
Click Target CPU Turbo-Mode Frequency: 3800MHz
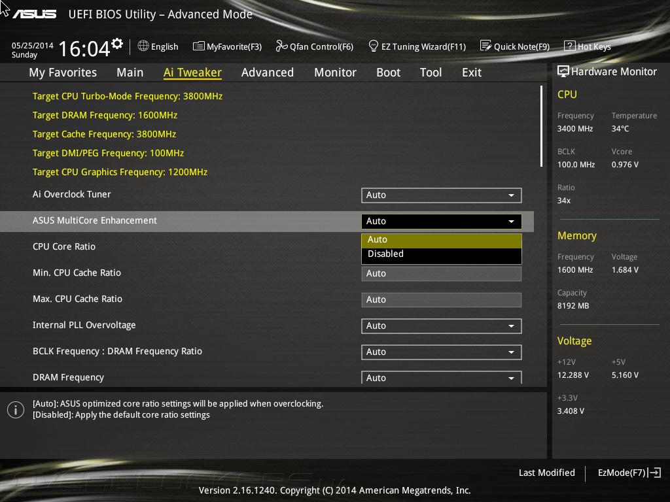click(x=128, y=96)
